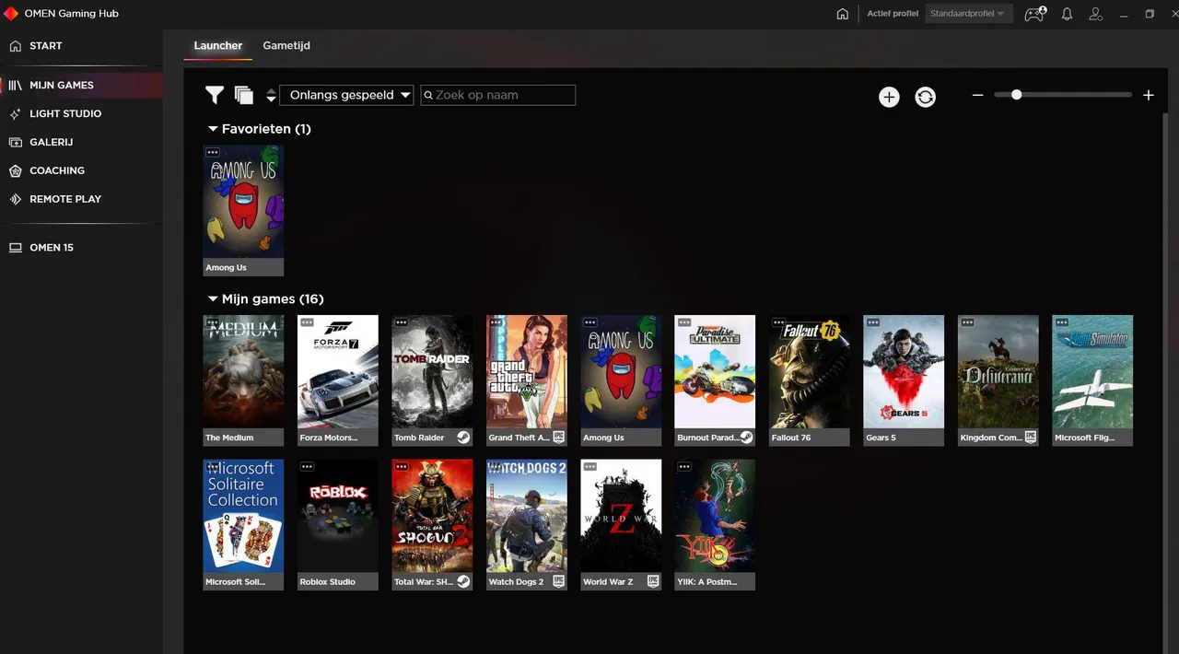1179x654 pixels.
Task: Collapse the Favorieten (1) section
Action: tap(213, 129)
